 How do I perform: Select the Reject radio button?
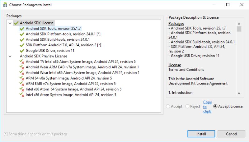(187, 106)
